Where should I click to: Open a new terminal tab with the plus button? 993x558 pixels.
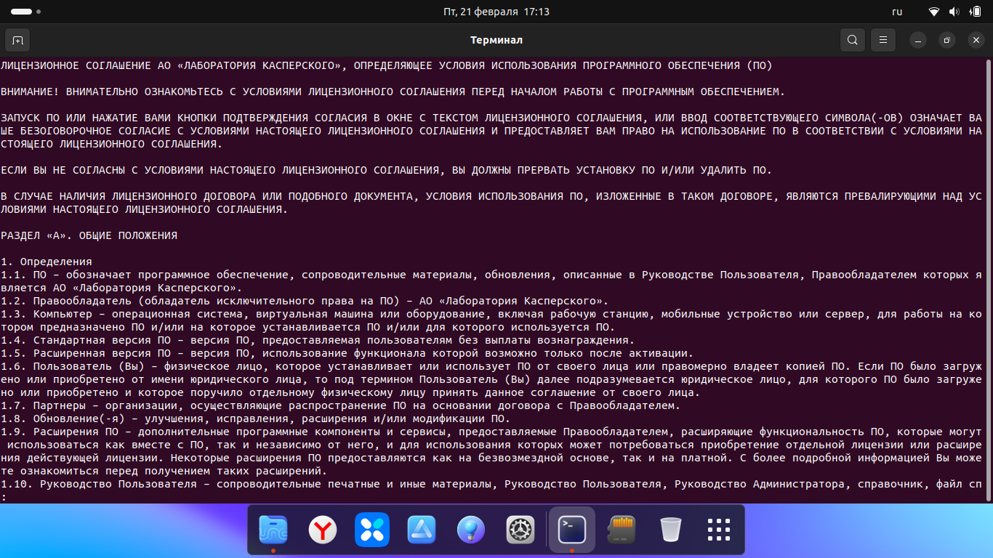(17, 40)
